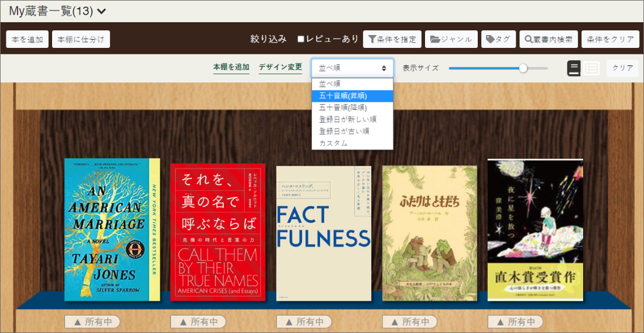Select 五十音順(降順) from sort list
This screenshot has width=644, height=333.
(x=343, y=107)
